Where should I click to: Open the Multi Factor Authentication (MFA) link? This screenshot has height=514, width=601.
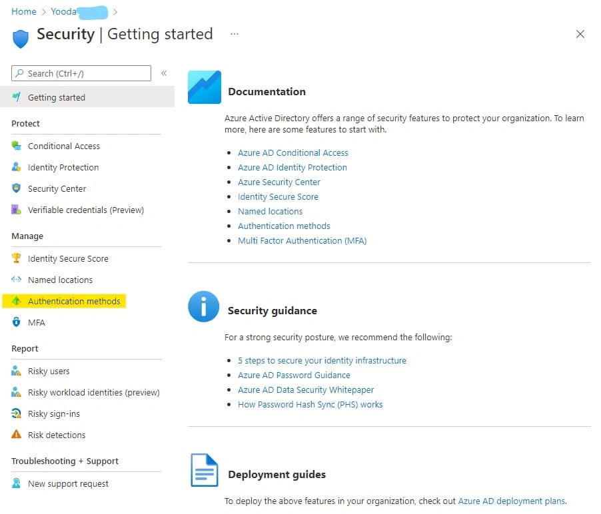pos(302,240)
